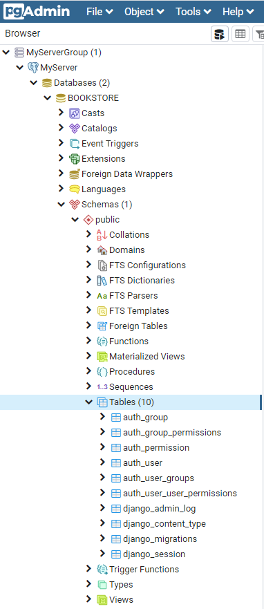Open the Help menu
This screenshot has width=264, height=609.
tap(238, 12)
